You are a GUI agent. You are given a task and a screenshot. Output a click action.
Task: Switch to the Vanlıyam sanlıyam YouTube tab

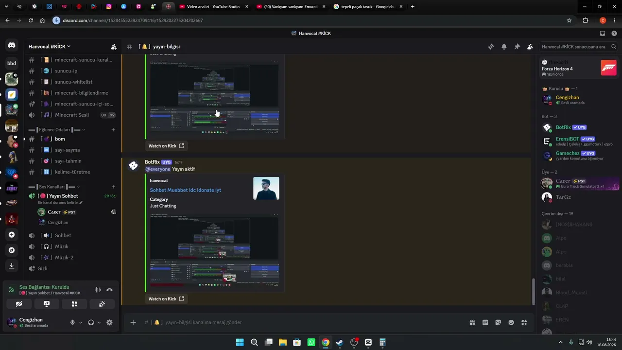click(290, 7)
